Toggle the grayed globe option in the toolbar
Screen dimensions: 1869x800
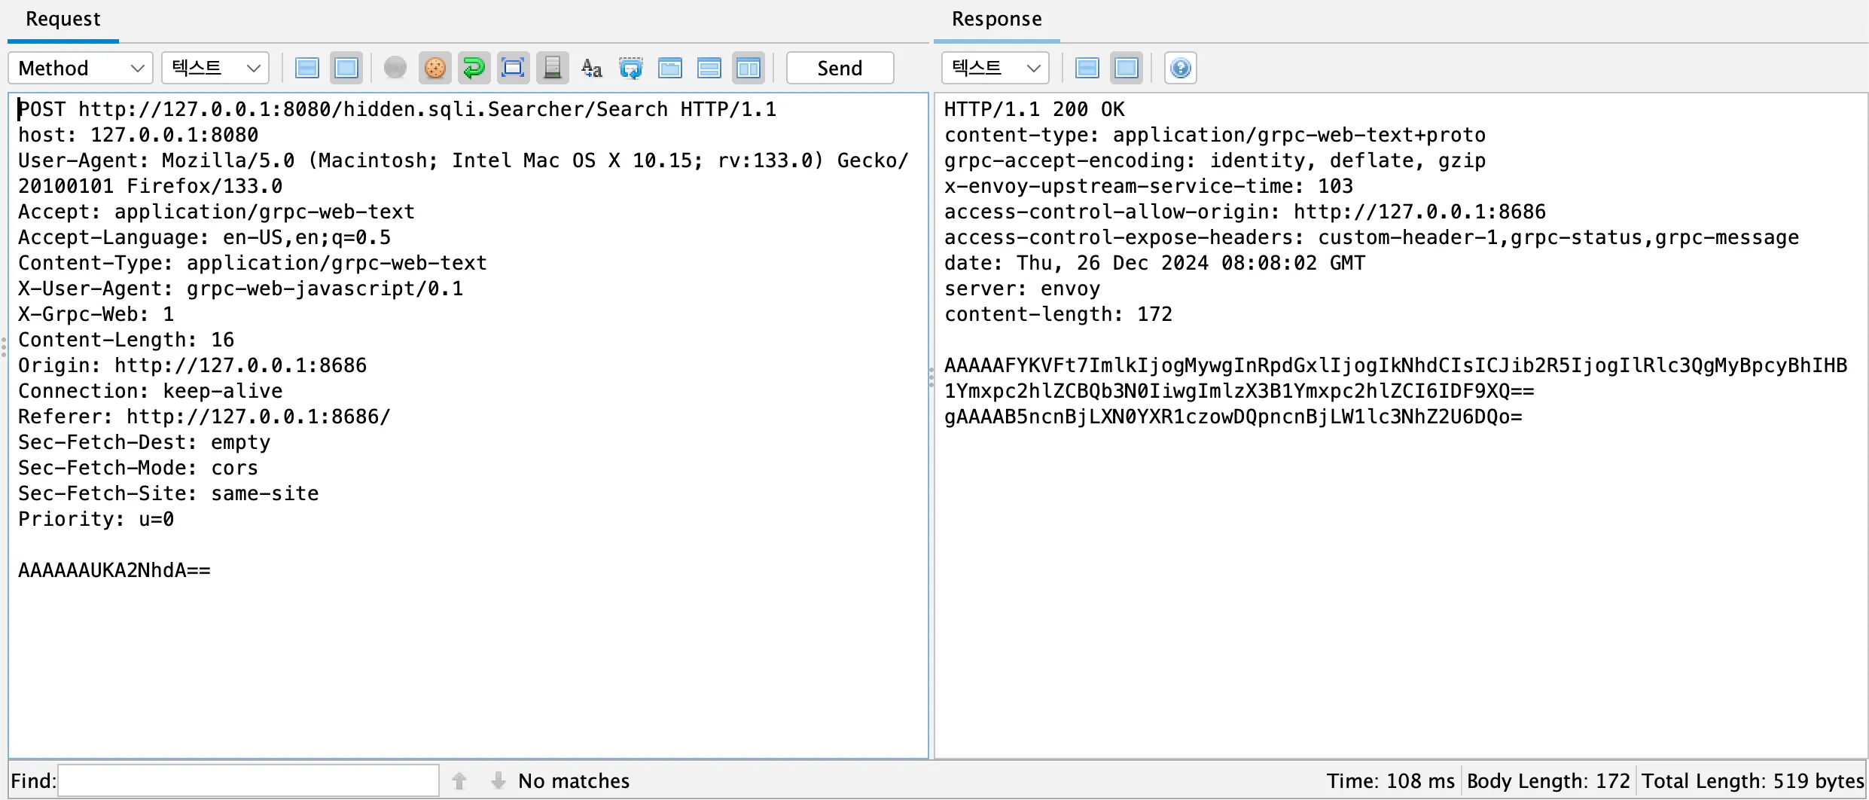[x=395, y=67]
